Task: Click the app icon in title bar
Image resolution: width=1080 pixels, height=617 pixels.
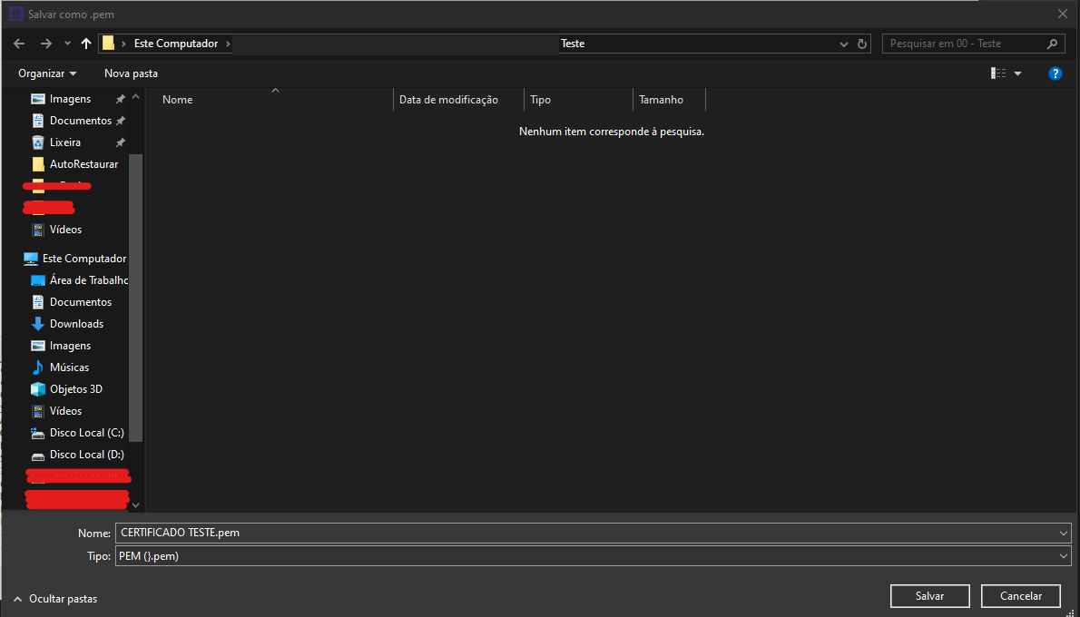Action: pyautogui.click(x=15, y=13)
